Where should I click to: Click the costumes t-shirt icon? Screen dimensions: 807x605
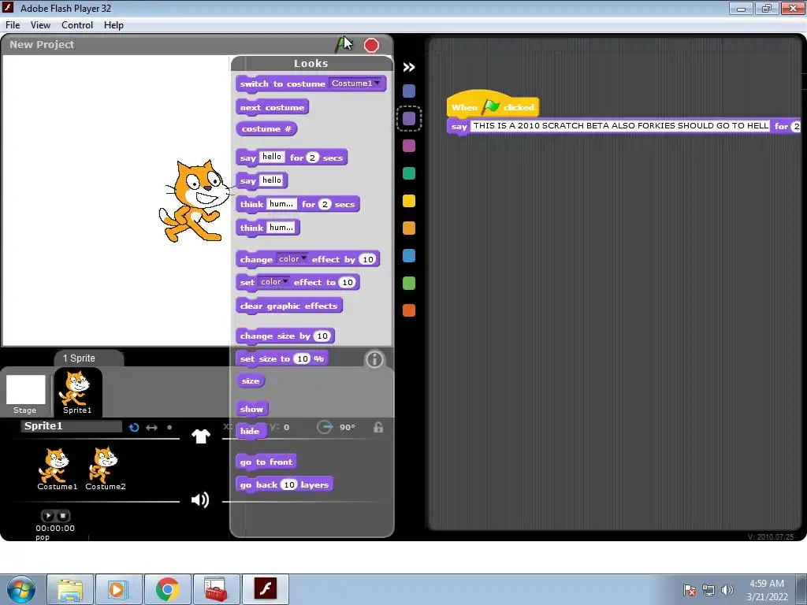[x=201, y=436]
